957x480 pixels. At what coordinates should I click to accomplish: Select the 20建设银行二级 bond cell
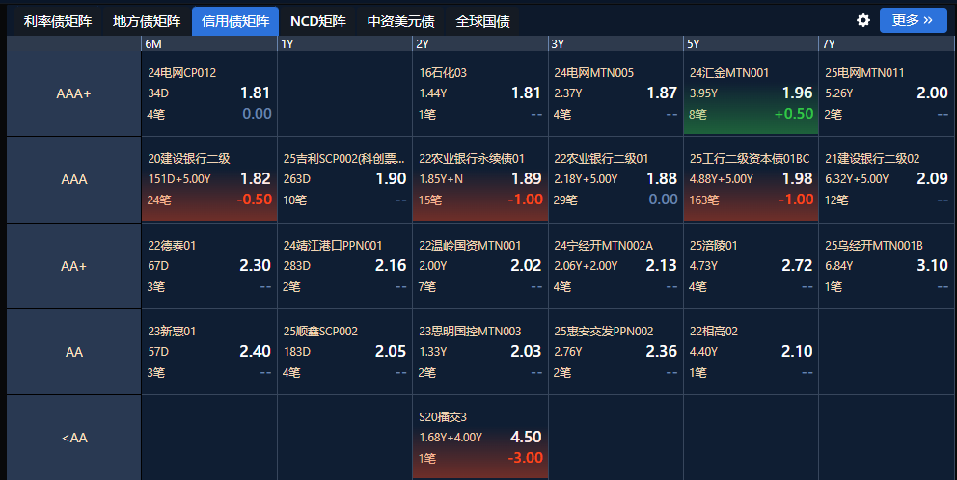click(x=208, y=179)
